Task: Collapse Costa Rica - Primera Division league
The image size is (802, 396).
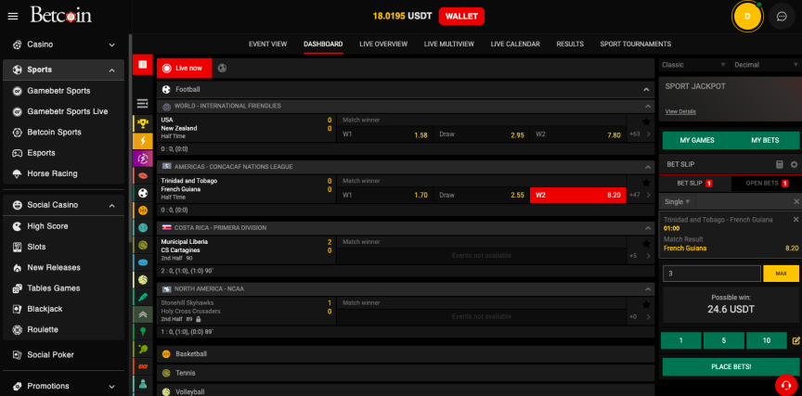Action: click(648, 228)
